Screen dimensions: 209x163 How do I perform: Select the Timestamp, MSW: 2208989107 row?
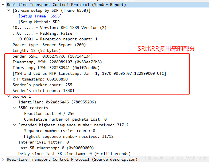tap(57, 62)
